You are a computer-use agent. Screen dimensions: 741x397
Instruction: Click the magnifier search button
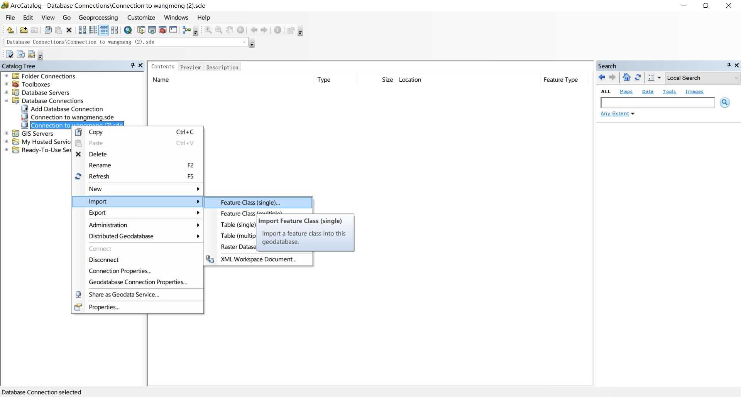pos(725,103)
